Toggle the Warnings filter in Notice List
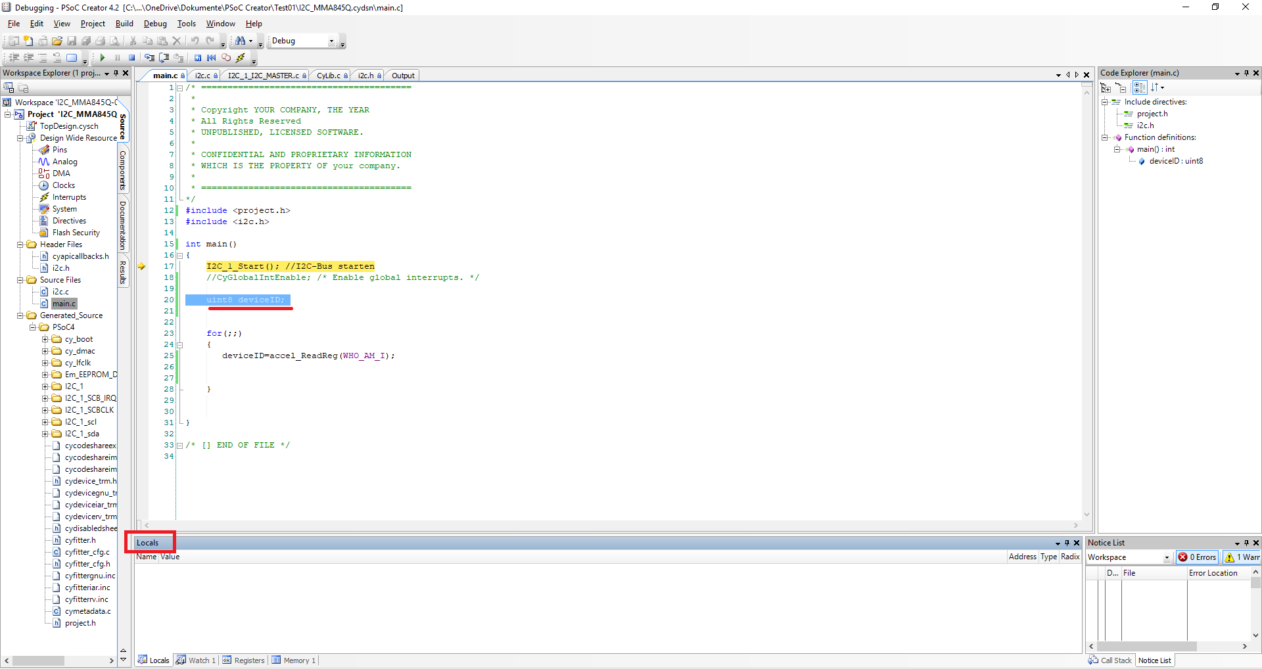 [x=1242, y=557]
